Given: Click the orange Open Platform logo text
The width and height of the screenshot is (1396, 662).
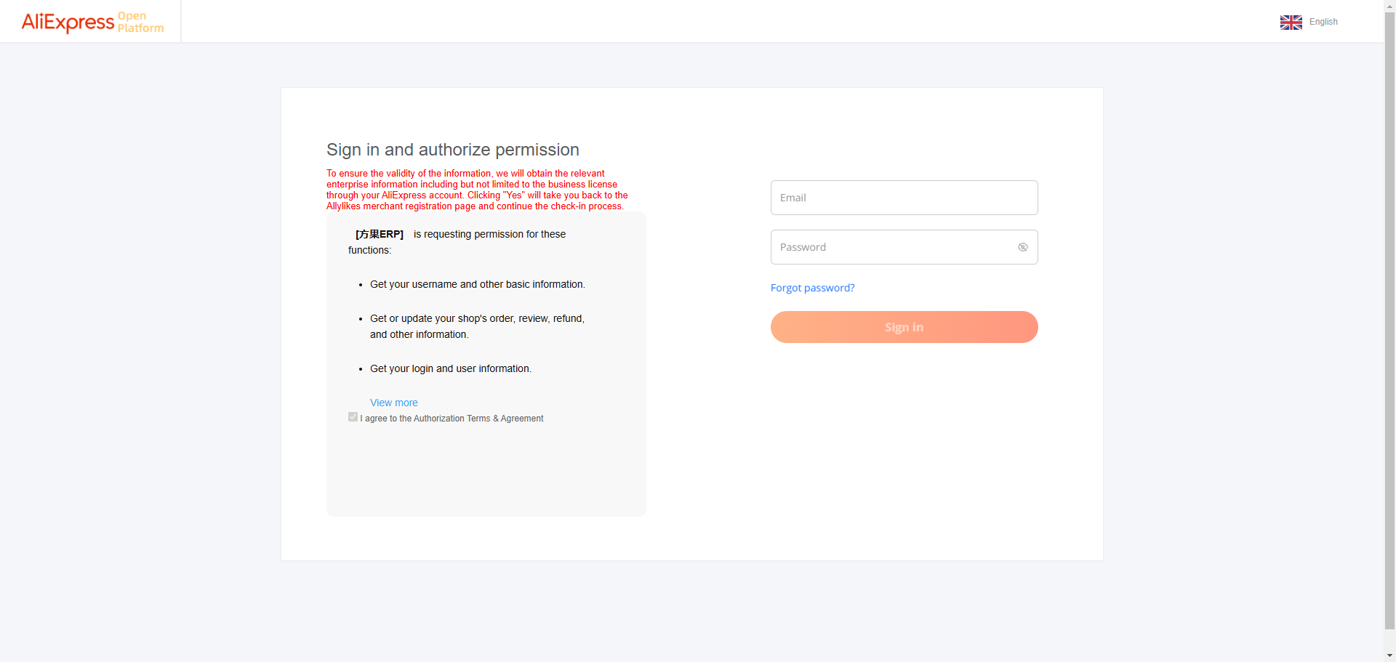Looking at the screenshot, I should (x=141, y=22).
